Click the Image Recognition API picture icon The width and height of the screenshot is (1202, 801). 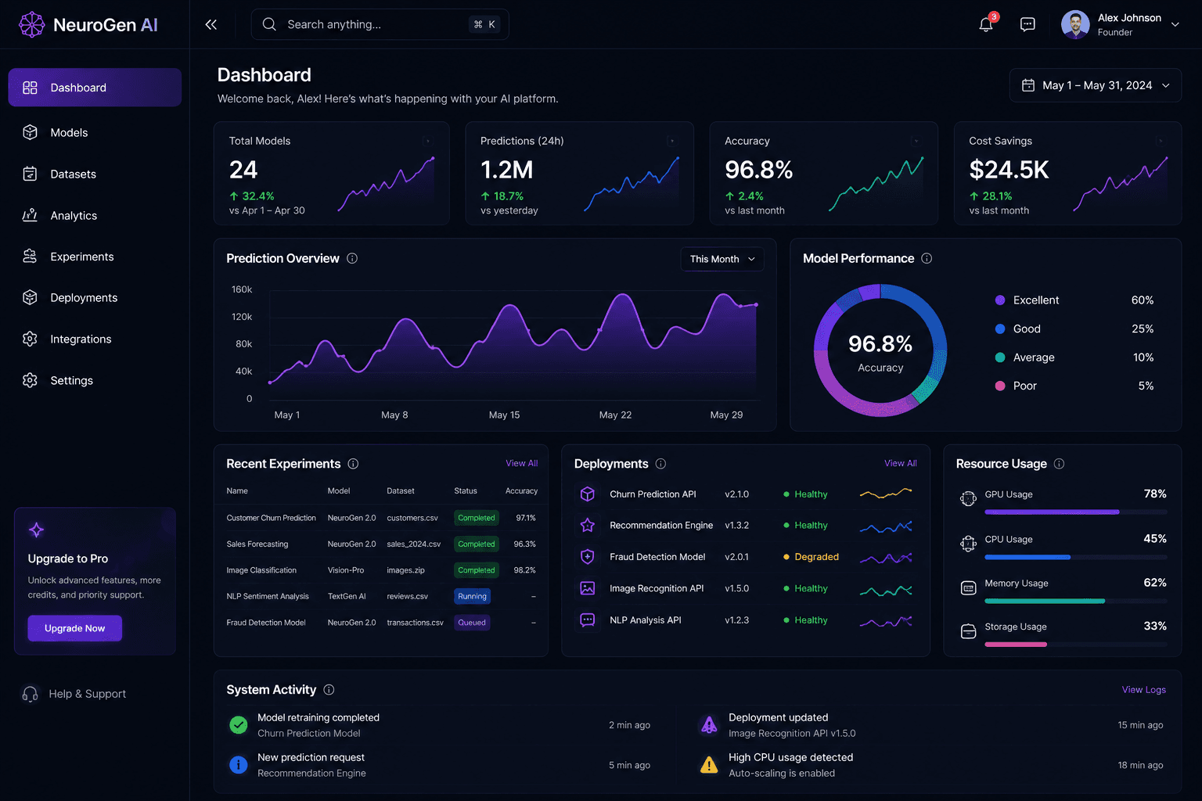pos(588,588)
